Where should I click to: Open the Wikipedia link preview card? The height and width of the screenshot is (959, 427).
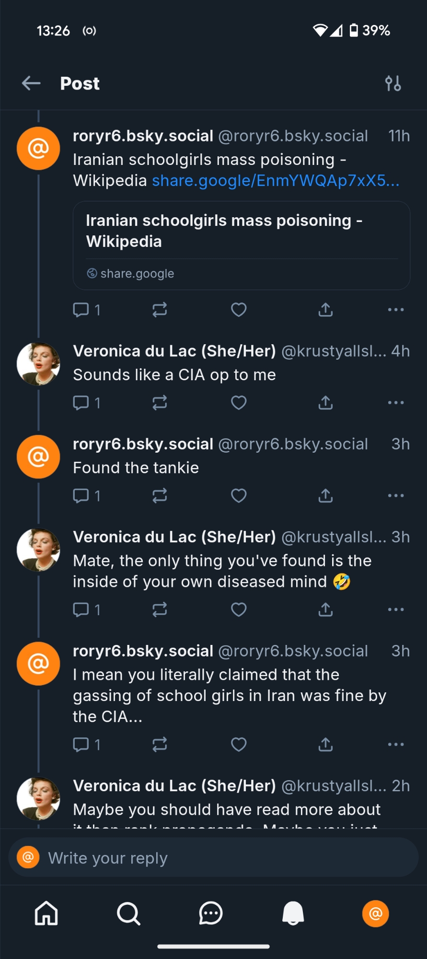click(242, 246)
